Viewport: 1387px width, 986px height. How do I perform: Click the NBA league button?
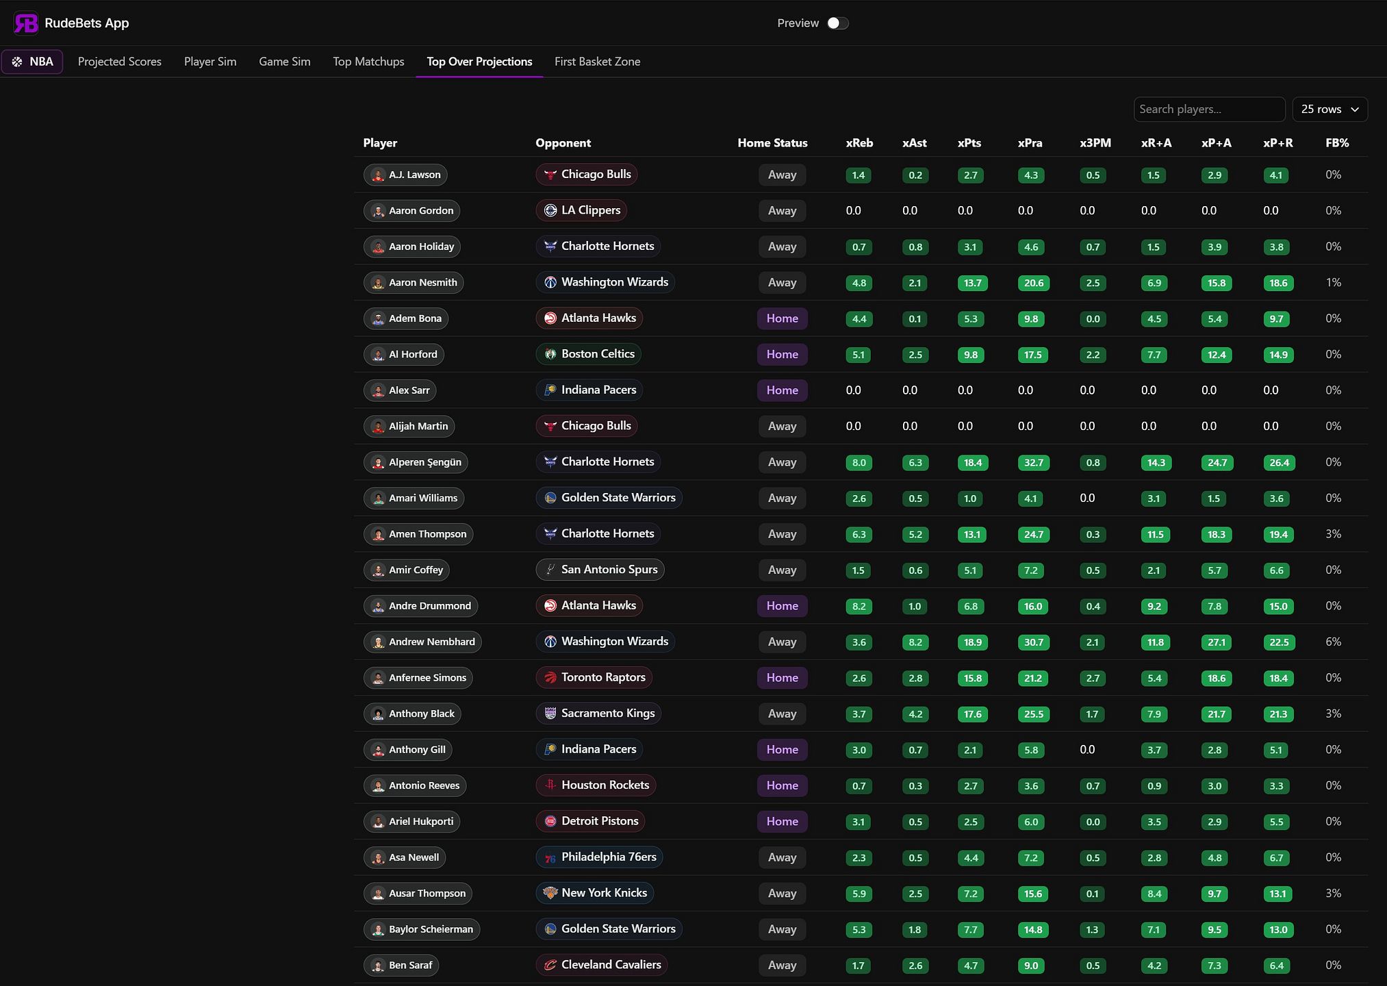(x=32, y=62)
